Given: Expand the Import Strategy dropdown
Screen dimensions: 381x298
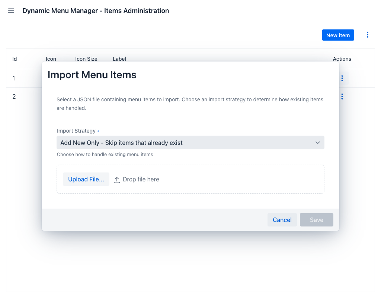Looking at the screenshot, I should pos(190,143).
